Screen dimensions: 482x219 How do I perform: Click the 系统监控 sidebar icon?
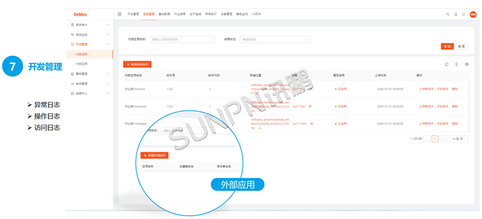(x=72, y=34)
